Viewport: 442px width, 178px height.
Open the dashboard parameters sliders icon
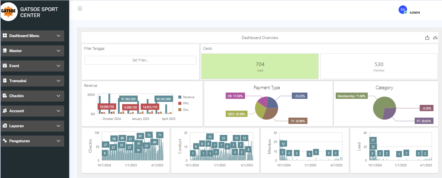pyautogui.click(x=435, y=38)
